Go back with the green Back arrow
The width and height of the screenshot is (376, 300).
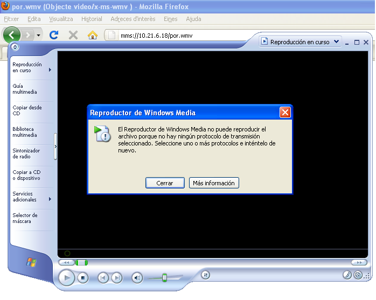coord(11,35)
